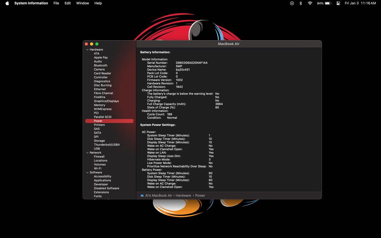Click Ai's MacBook Air in path bar

tap(159, 195)
